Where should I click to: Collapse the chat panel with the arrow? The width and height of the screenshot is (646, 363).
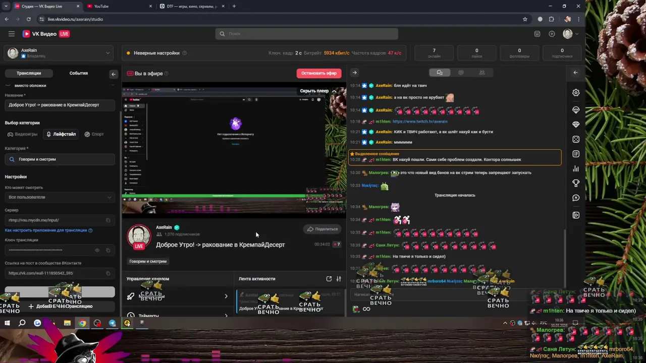point(354,73)
